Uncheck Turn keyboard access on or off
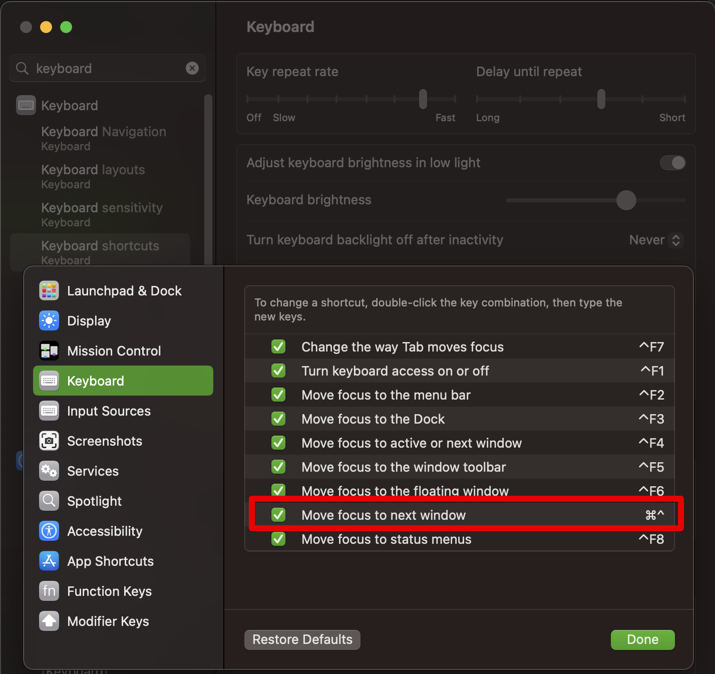This screenshot has width=715, height=674. click(278, 371)
